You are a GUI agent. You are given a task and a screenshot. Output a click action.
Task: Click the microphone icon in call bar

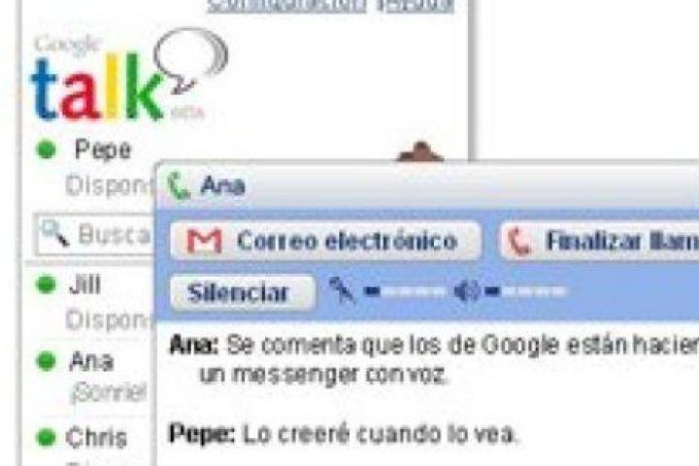point(342,290)
